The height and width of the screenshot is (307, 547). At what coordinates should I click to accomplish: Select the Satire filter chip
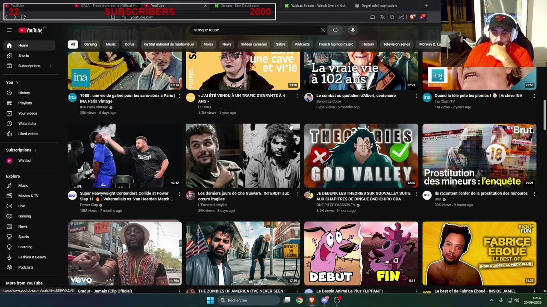(281, 44)
